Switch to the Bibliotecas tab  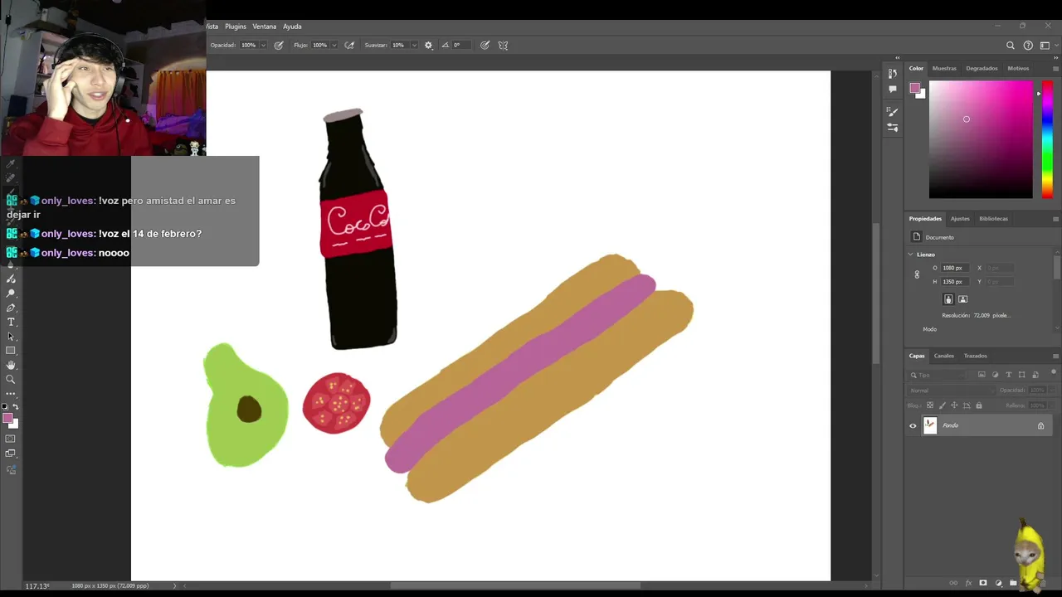coord(994,218)
